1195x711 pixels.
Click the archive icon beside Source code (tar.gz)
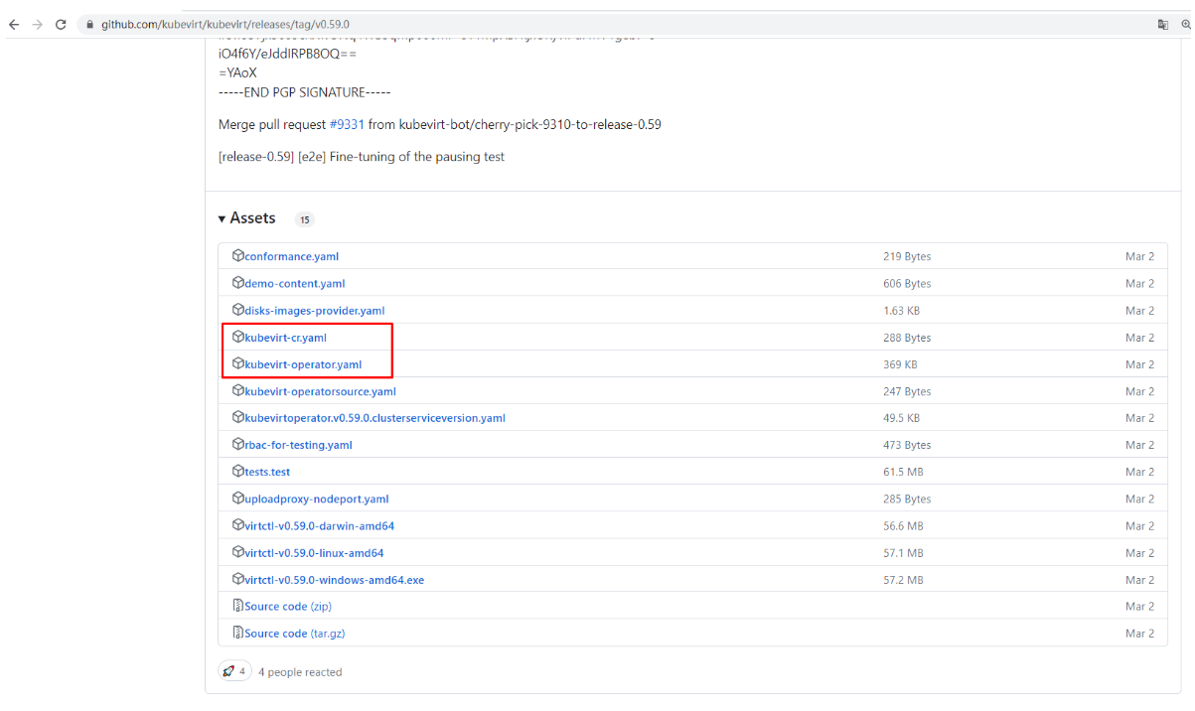(x=238, y=632)
